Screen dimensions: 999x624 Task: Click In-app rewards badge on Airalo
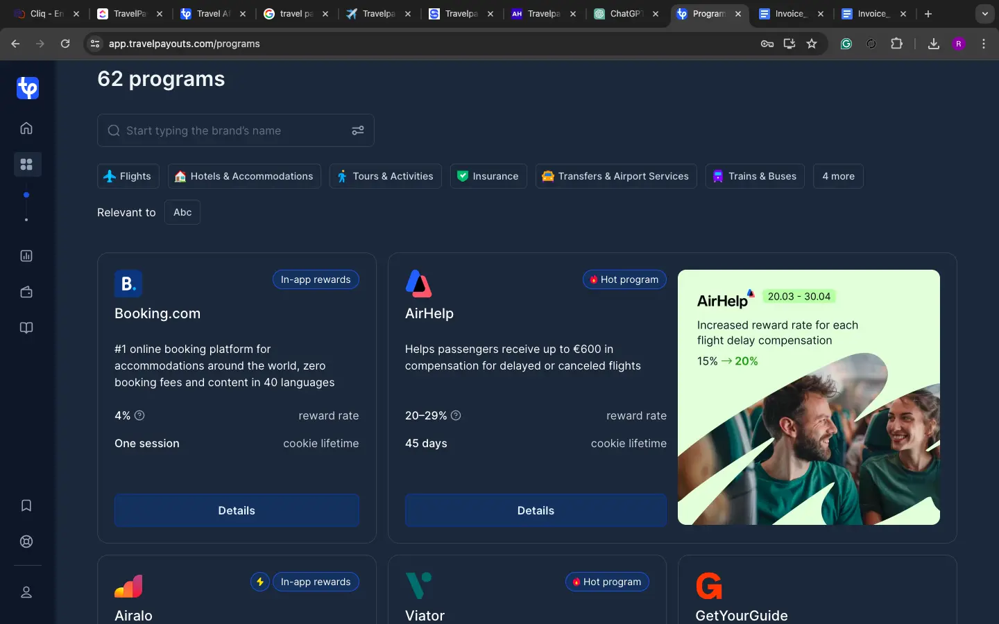[316, 582]
